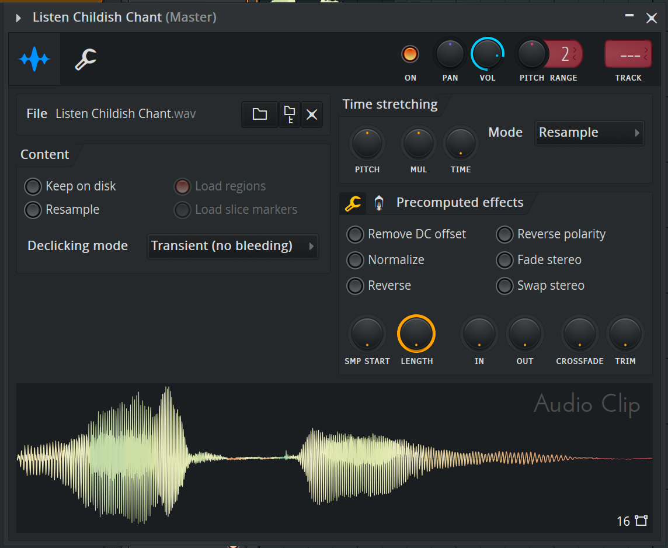668x548 pixels.
Task: Click the Audio Clip label on the waveform
Action: [x=587, y=404]
